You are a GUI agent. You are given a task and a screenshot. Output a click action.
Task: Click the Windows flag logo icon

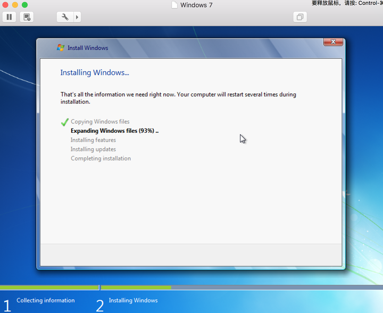(61, 48)
